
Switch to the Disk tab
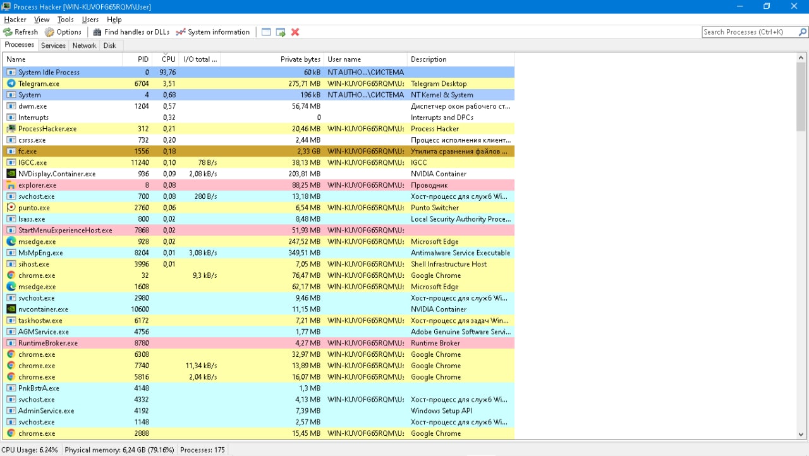pyautogui.click(x=110, y=45)
